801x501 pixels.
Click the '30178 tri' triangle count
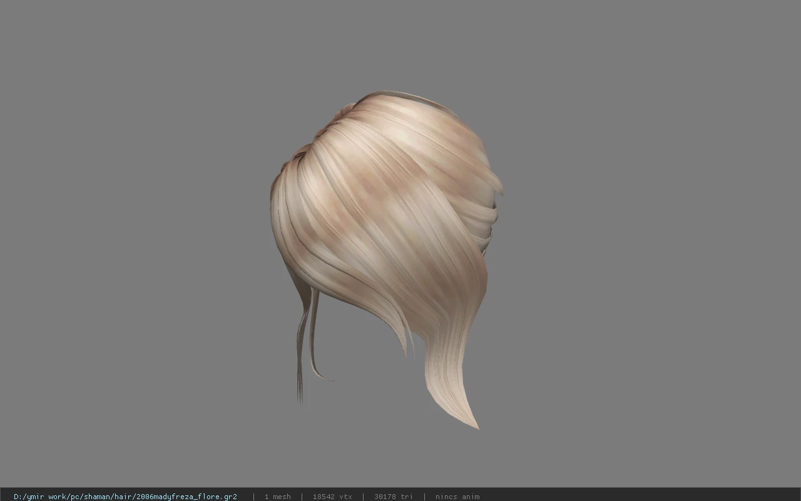click(x=394, y=497)
